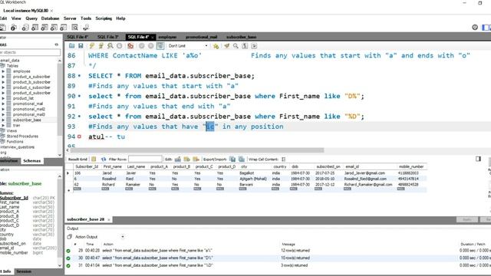
Task: Beautify the SQL query (broom icon)
Action: coord(226,46)
